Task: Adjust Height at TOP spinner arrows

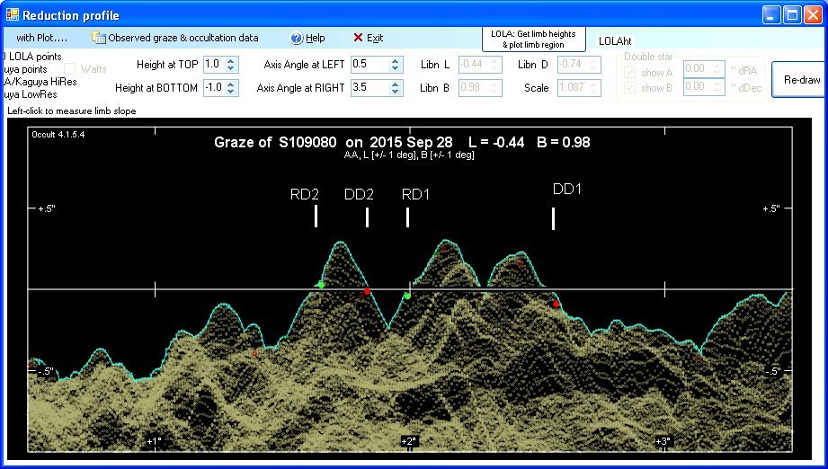Action: [231, 65]
